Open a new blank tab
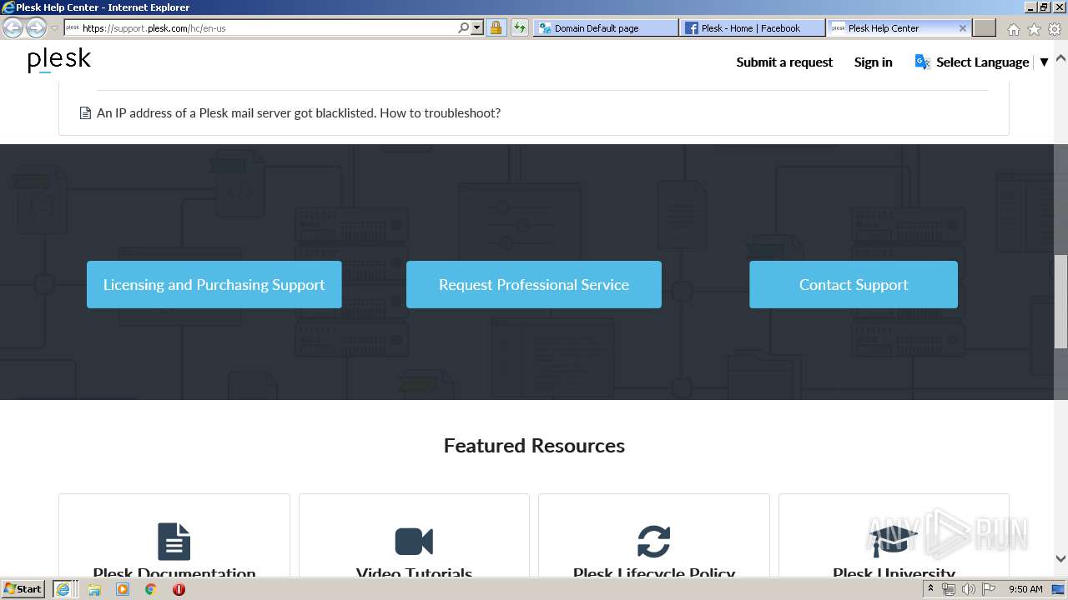Viewport: 1068px width, 600px height. click(x=985, y=27)
